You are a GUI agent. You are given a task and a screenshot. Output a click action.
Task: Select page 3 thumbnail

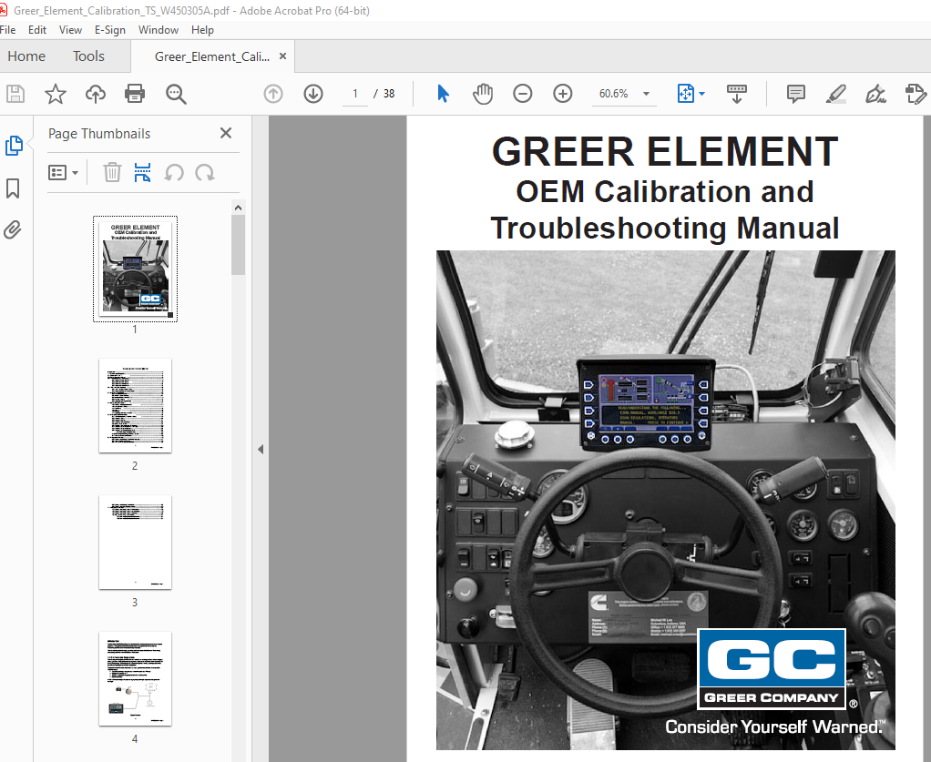click(136, 542)
